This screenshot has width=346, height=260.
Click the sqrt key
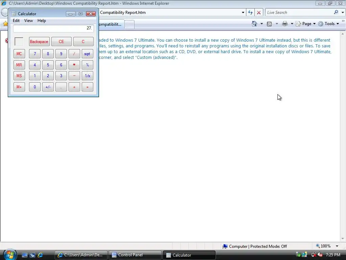[x=88, y=54]
